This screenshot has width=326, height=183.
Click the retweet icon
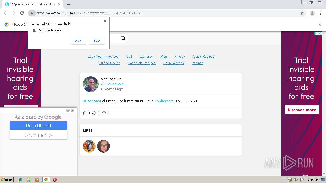point(94,113)
